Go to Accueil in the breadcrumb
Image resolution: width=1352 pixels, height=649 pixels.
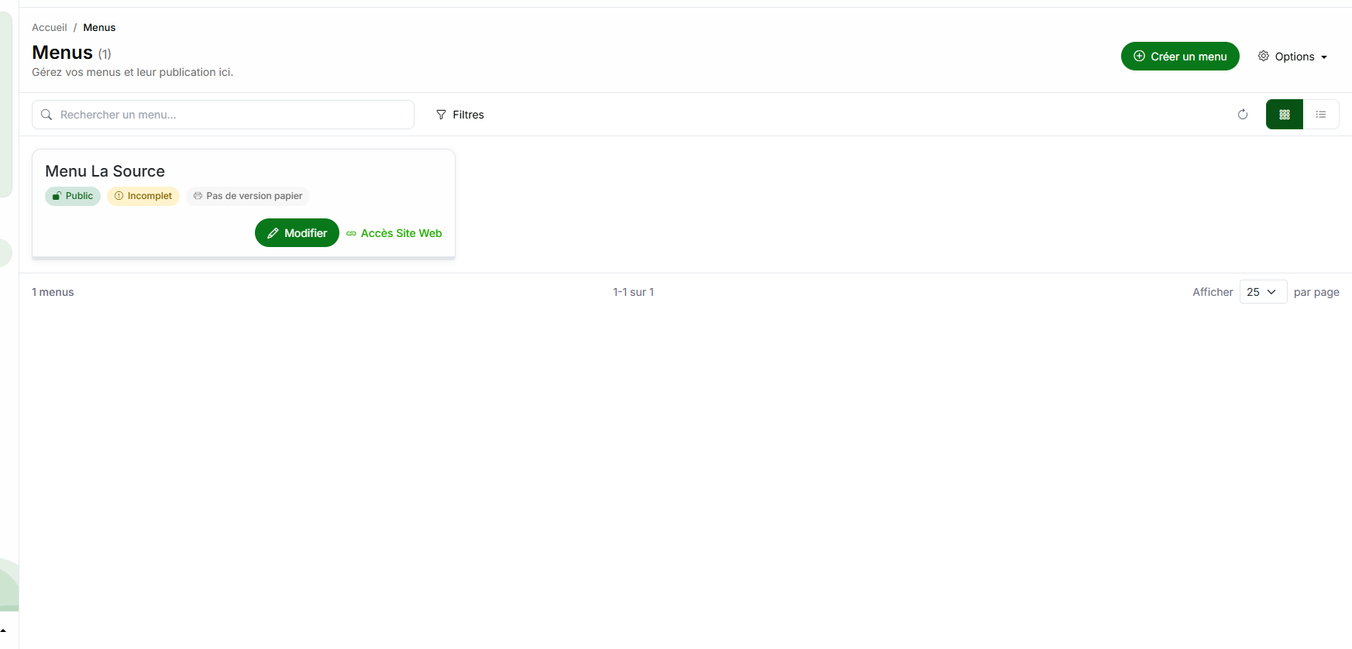pyautogui.click(x=50, y=27)
